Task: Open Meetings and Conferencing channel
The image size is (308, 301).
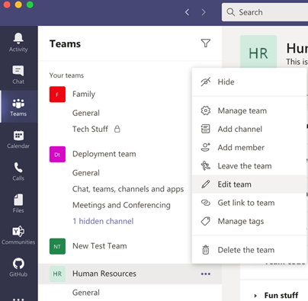Action: coord(121,205)
